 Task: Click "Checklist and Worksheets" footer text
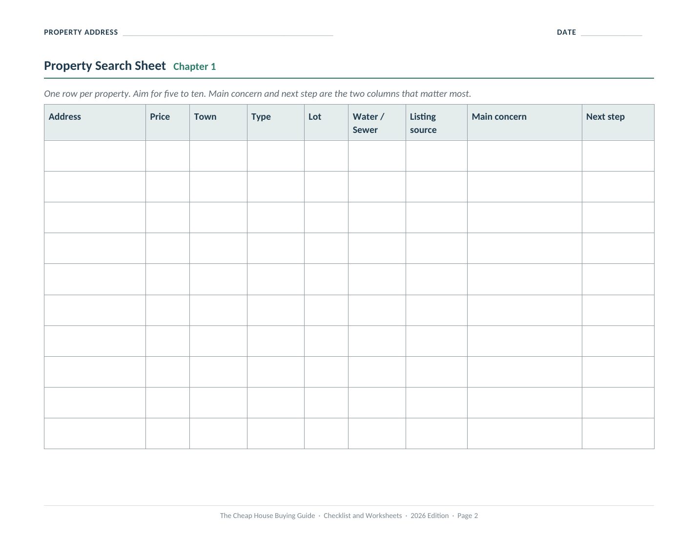tap(363, 516)
